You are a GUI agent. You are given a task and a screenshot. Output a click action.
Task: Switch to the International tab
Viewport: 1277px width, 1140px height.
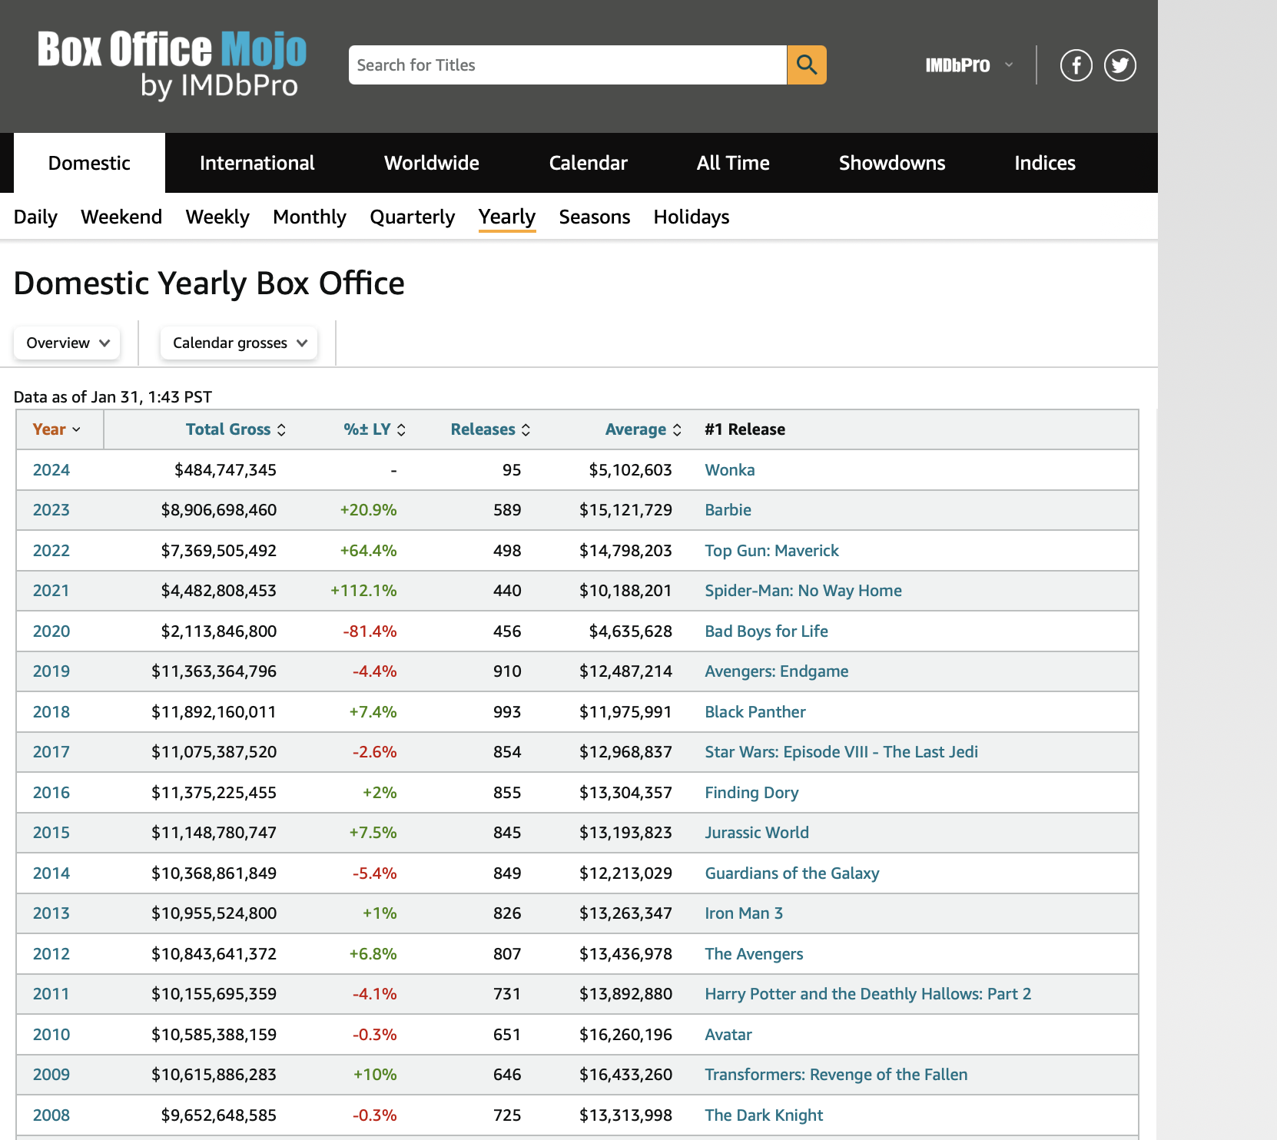click(x=257, y=163)
